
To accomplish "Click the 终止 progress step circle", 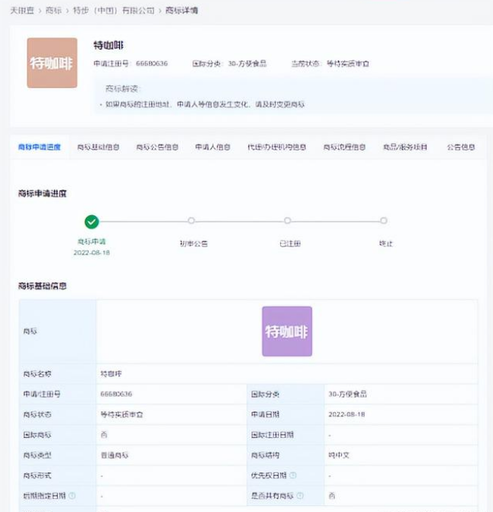I will (384, 221).
